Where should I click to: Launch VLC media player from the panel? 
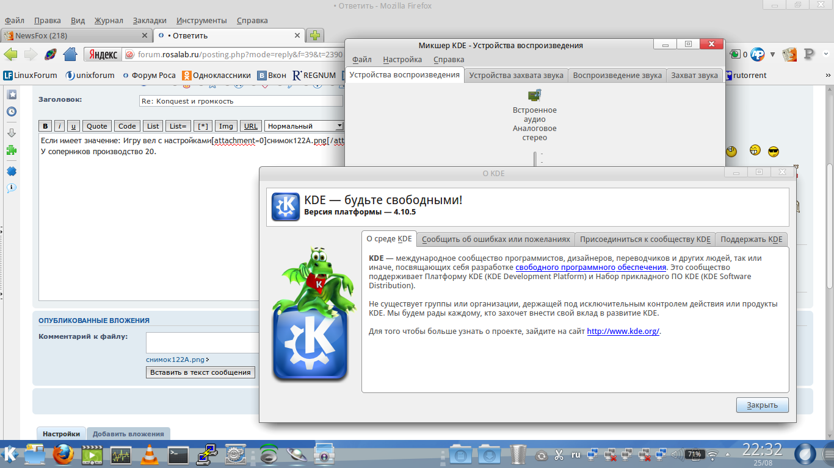(149, 454)
